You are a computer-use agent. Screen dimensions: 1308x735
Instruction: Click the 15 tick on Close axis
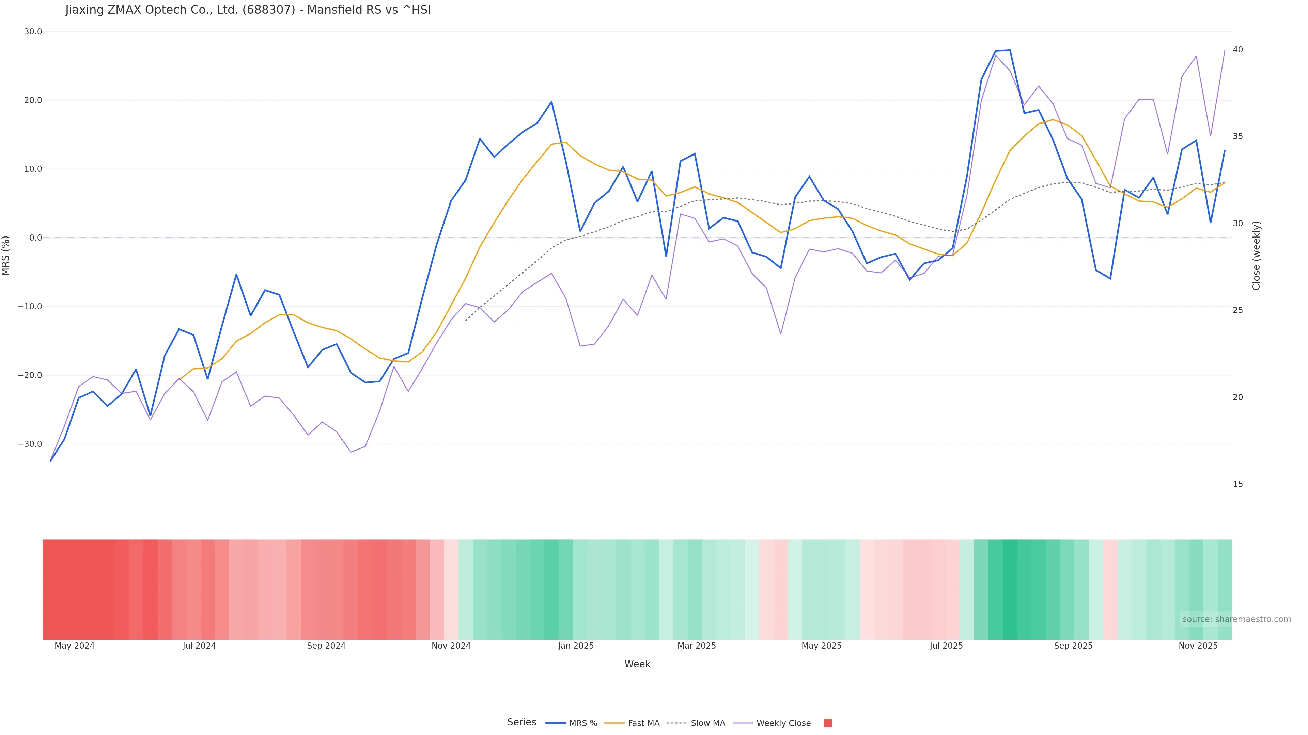pyautogui.click(x=1238, y=485)
